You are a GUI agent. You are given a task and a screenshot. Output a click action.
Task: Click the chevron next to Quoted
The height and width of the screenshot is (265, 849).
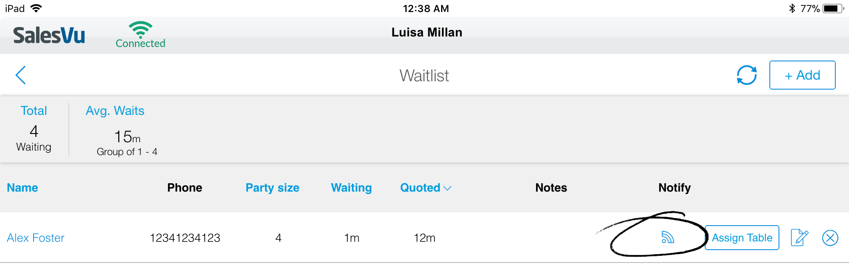pyautogui.click(x=447, y=188)
